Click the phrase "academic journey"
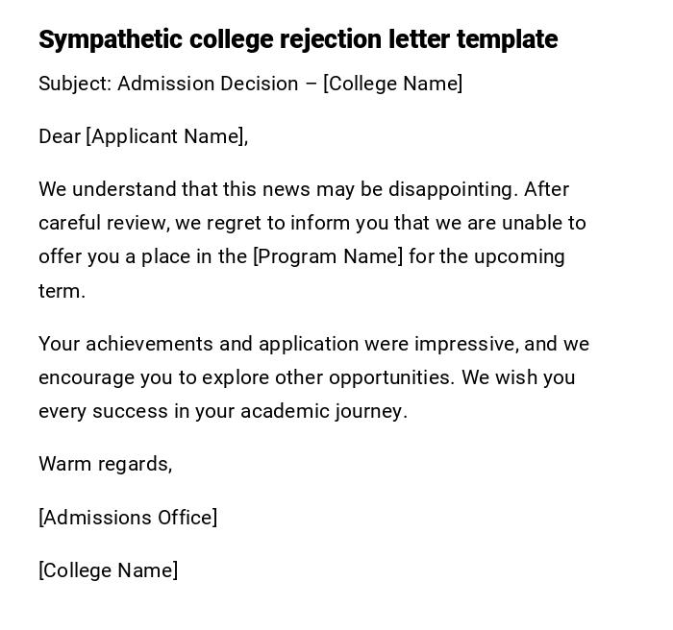 323,411
